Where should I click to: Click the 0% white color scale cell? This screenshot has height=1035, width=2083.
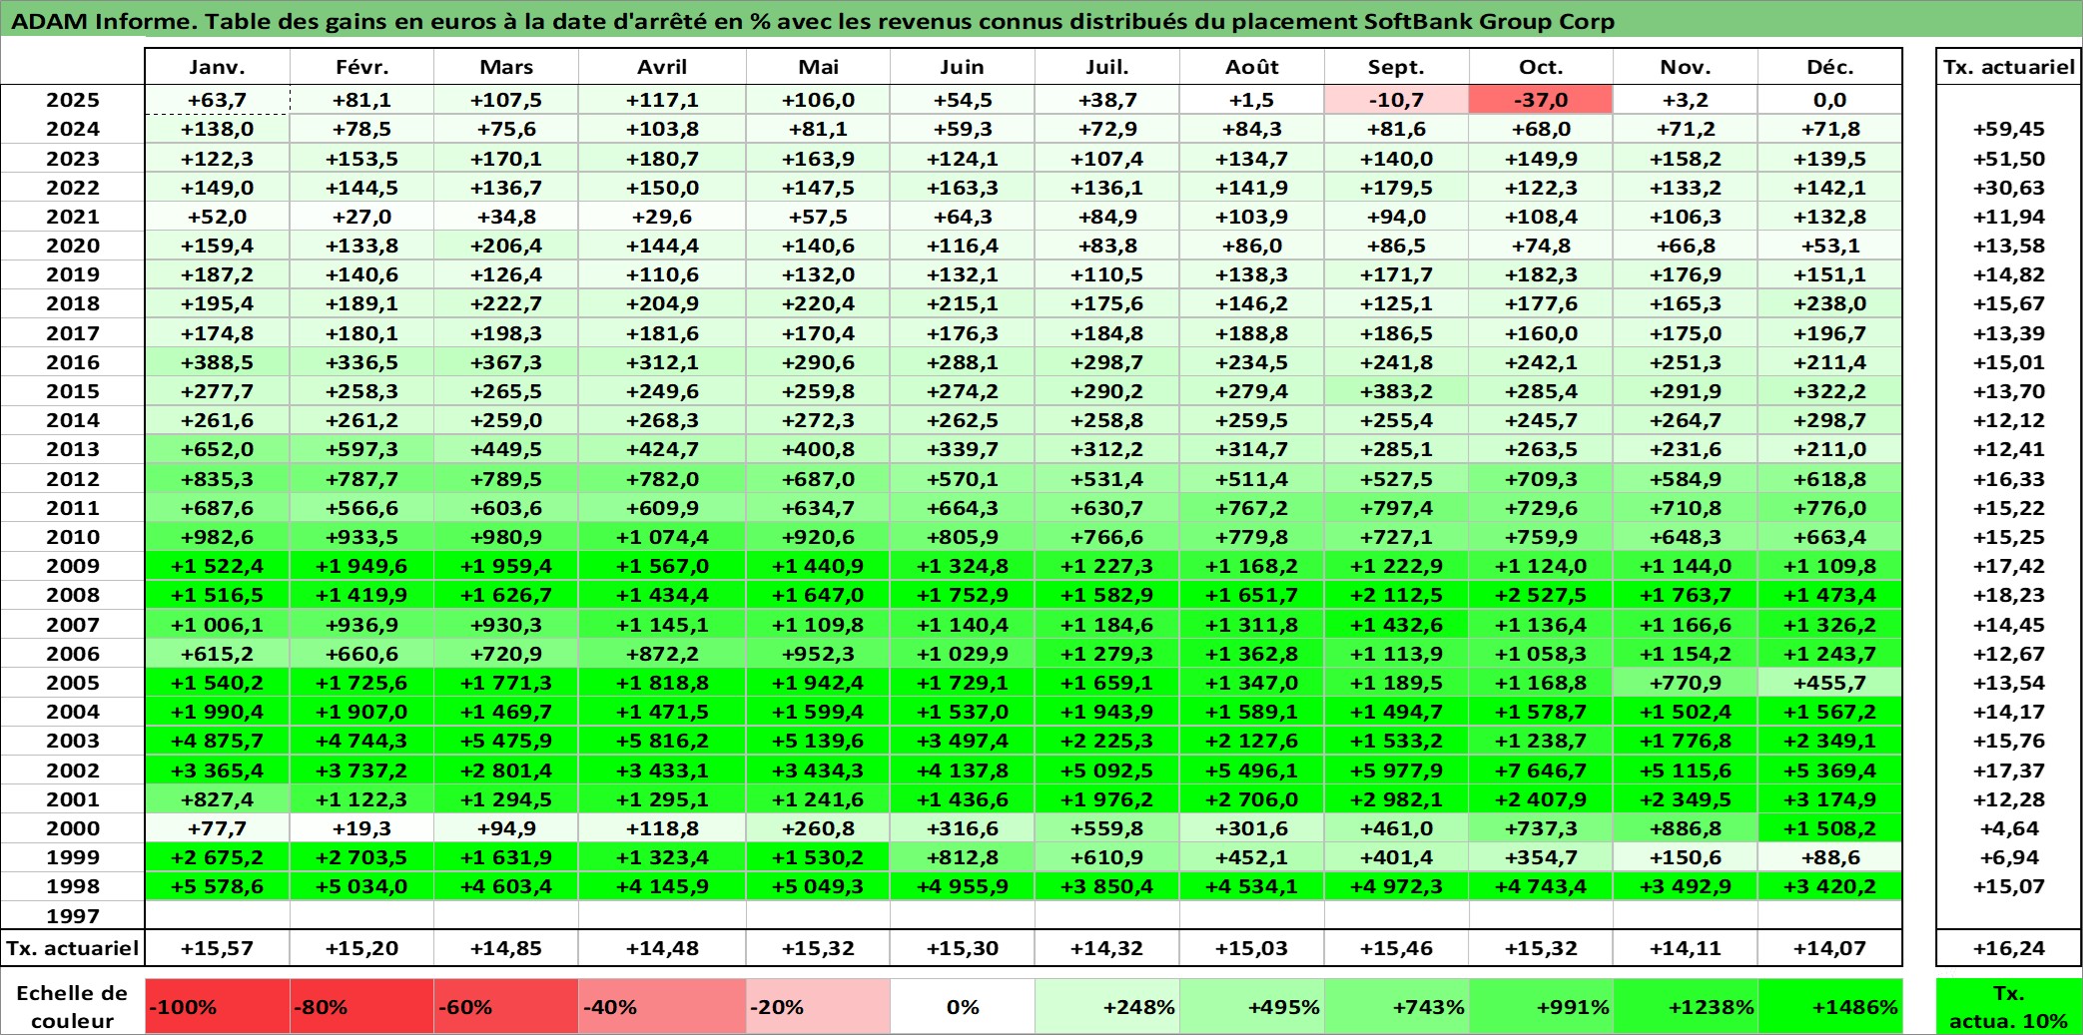(963, 1006)
